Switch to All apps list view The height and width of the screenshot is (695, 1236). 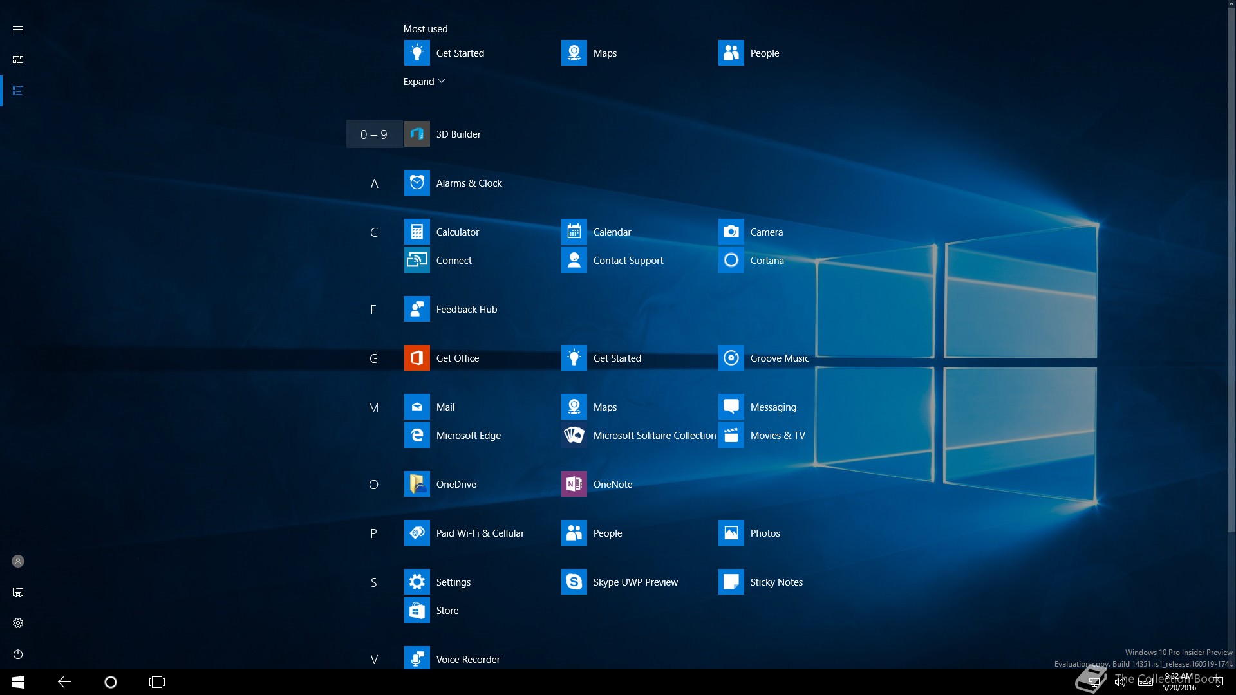tap(18, 91)
